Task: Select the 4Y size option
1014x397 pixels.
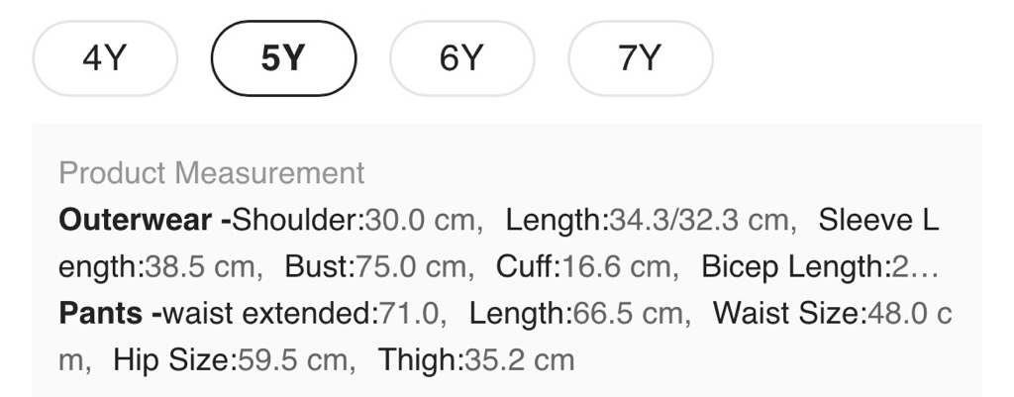Action: 105,58
